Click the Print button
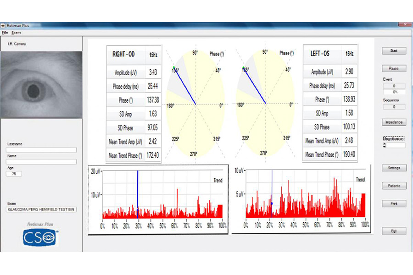Screen dimensions: 413x275 pos(394,203)
